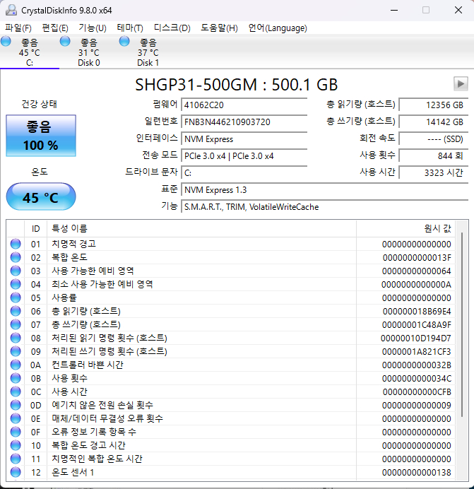474x489 pixels.
Task: Click total host writes value 14142 GB
Action: tap(434, 122)
